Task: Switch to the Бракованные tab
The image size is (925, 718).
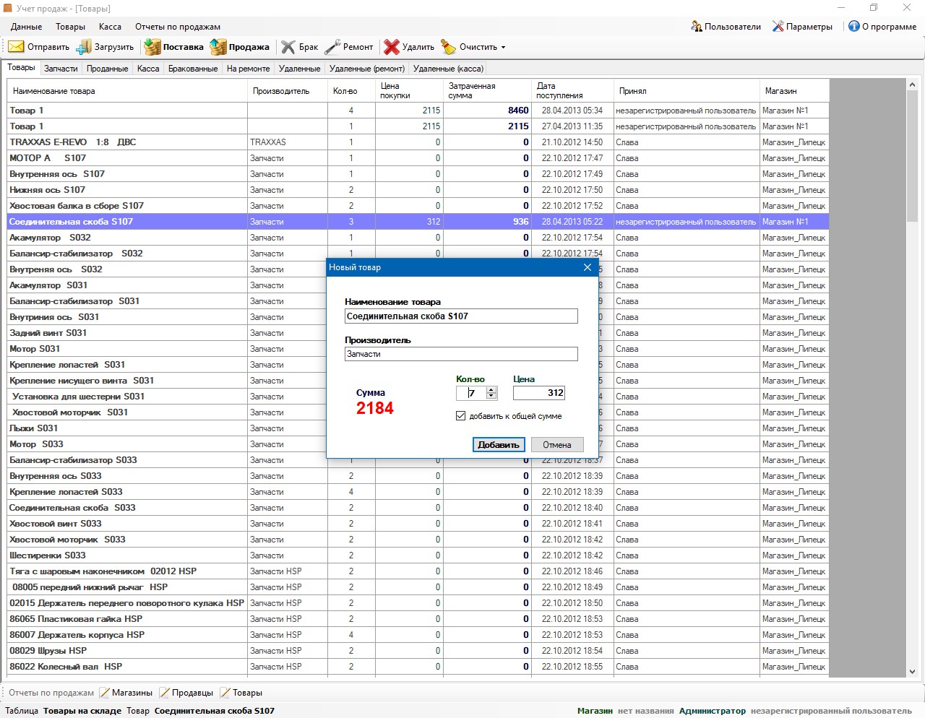Action: tap(193, 69)
